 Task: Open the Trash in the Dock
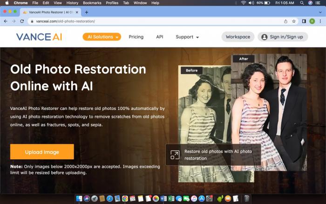(x=246, y=199)
